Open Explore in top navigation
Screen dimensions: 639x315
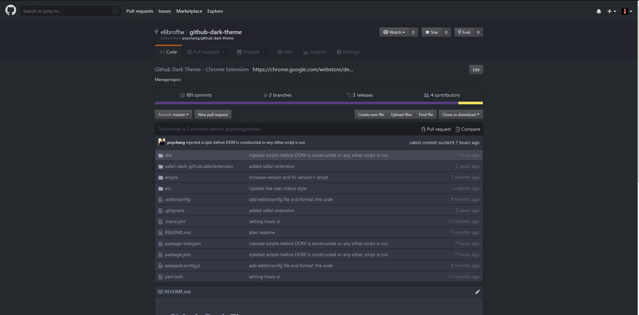coord(215,11)
